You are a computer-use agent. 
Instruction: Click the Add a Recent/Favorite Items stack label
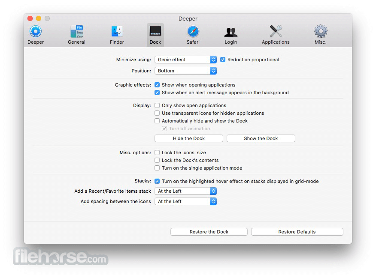point(112,191)
